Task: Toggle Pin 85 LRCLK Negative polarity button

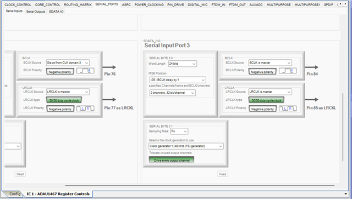Action: click(x=262, y=109)
